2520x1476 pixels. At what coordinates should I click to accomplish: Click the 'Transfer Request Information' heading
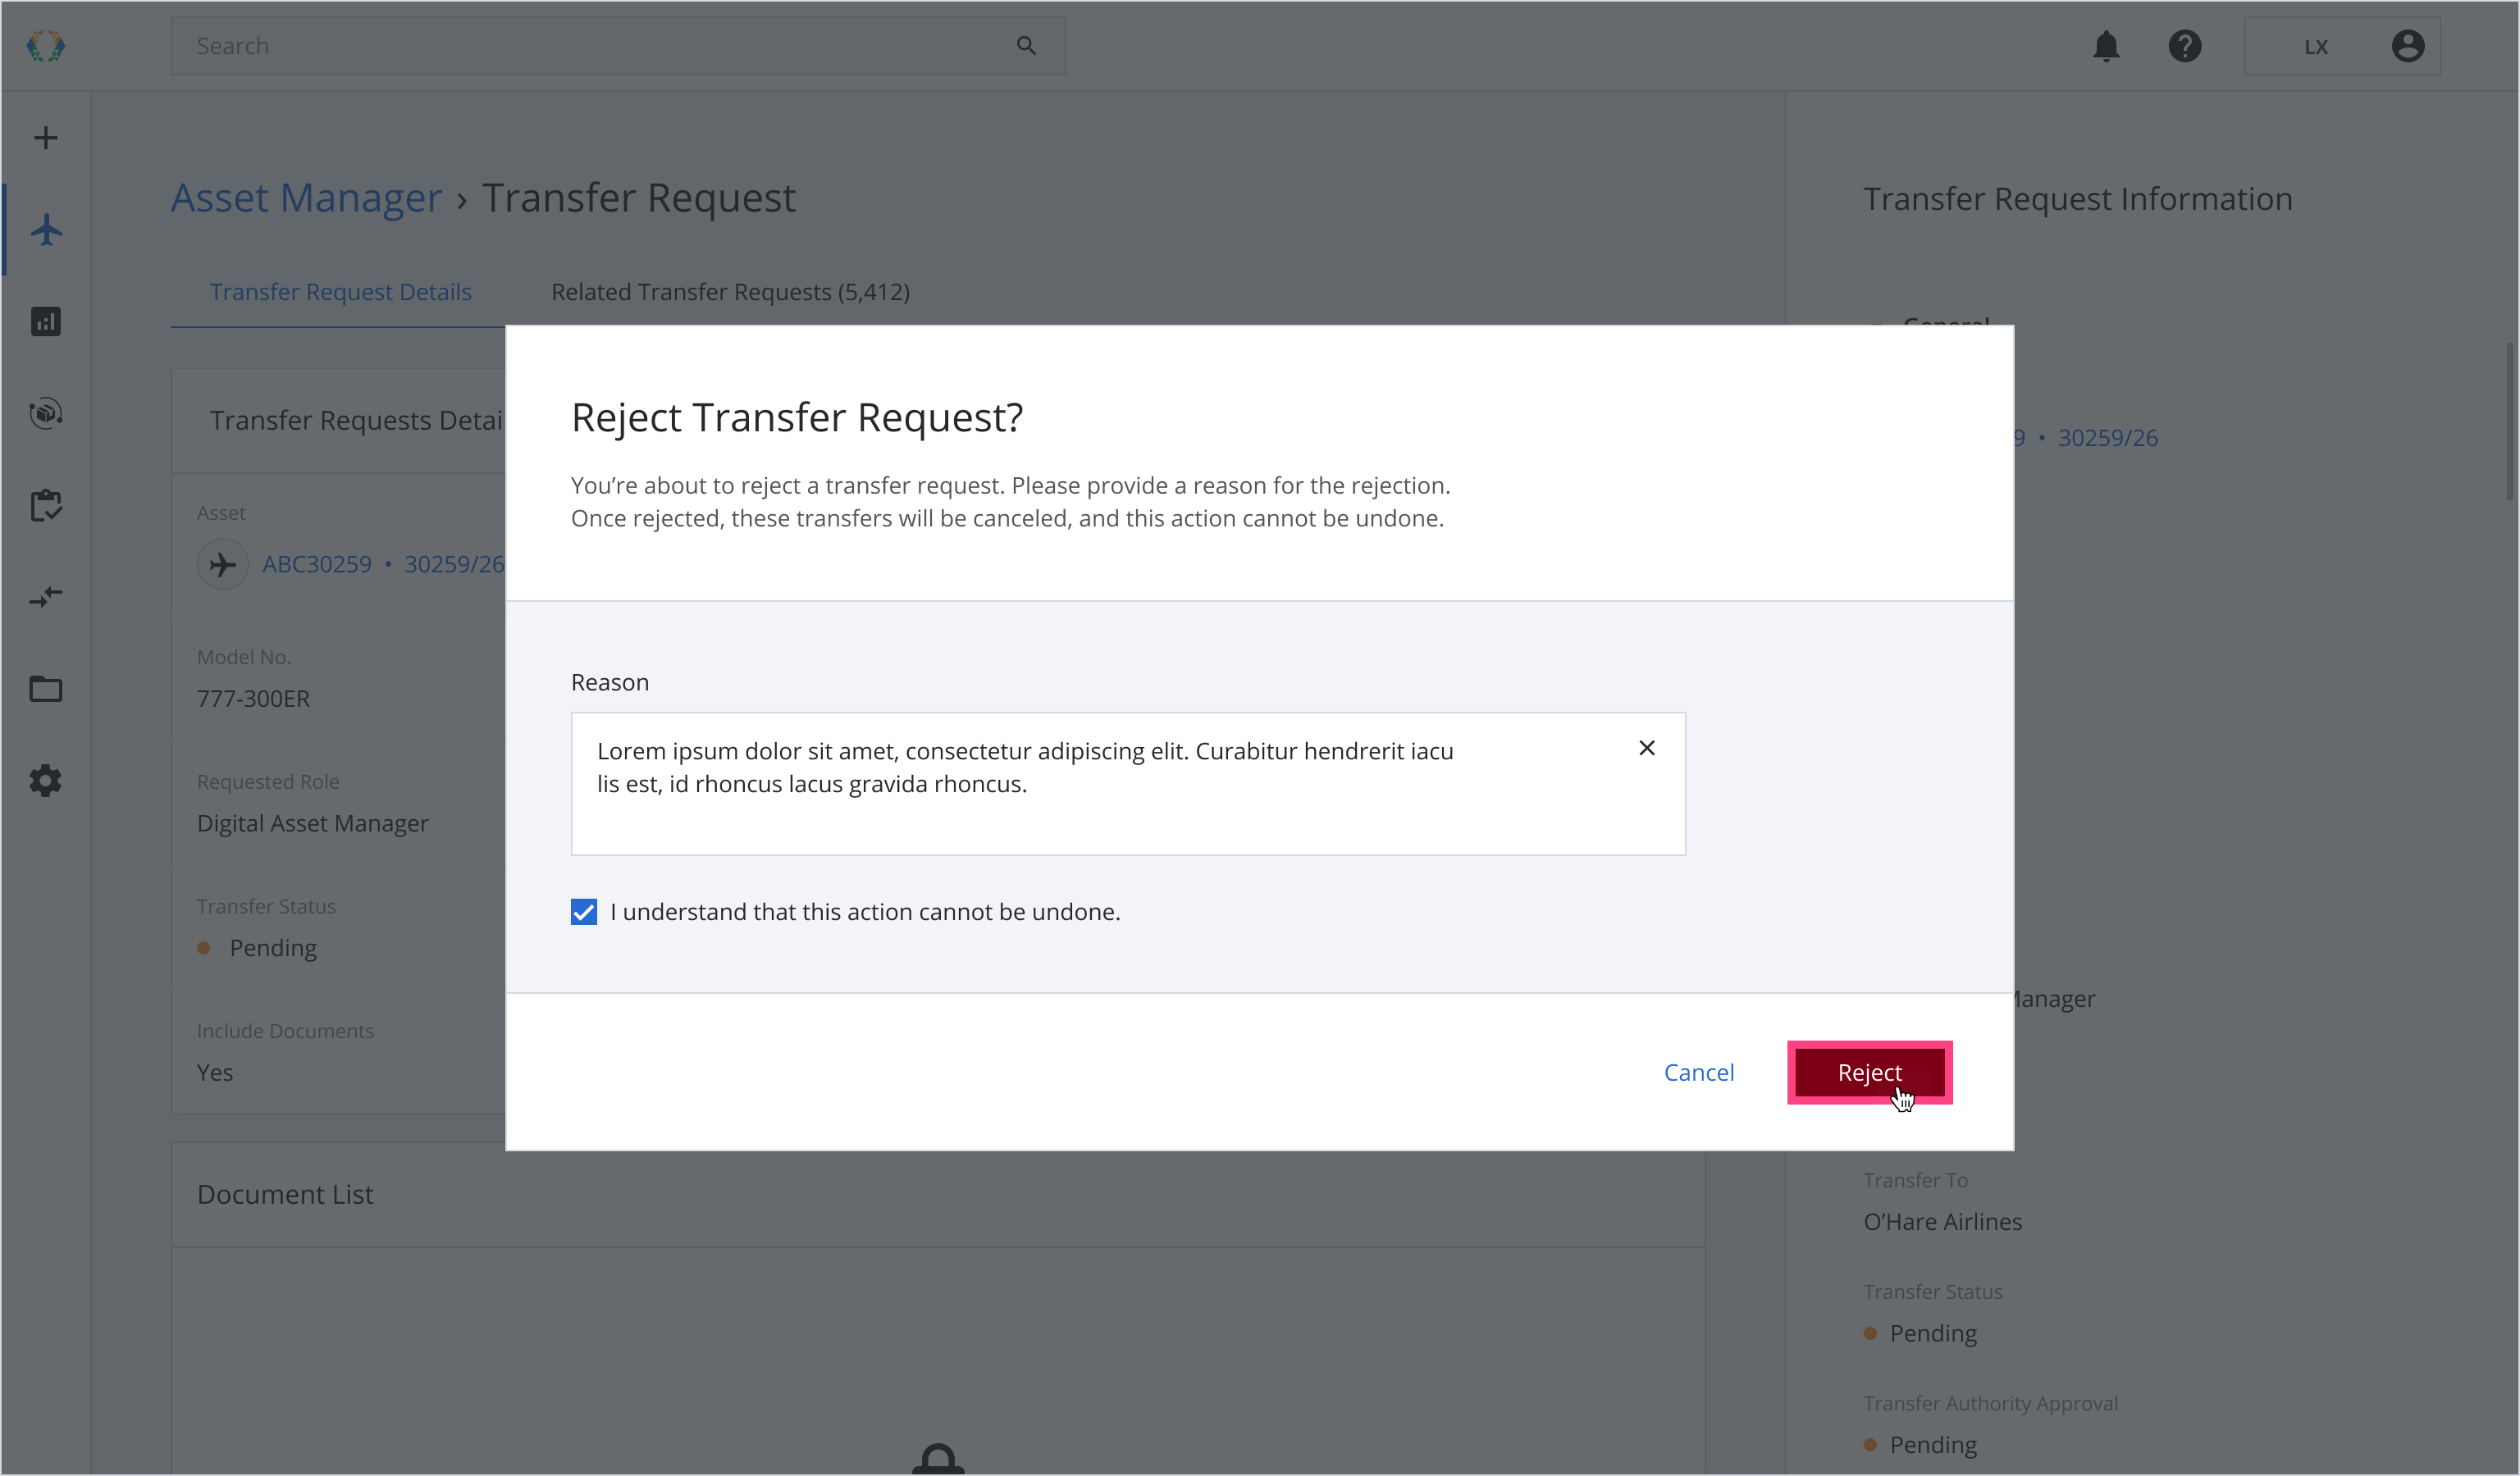2078,199
